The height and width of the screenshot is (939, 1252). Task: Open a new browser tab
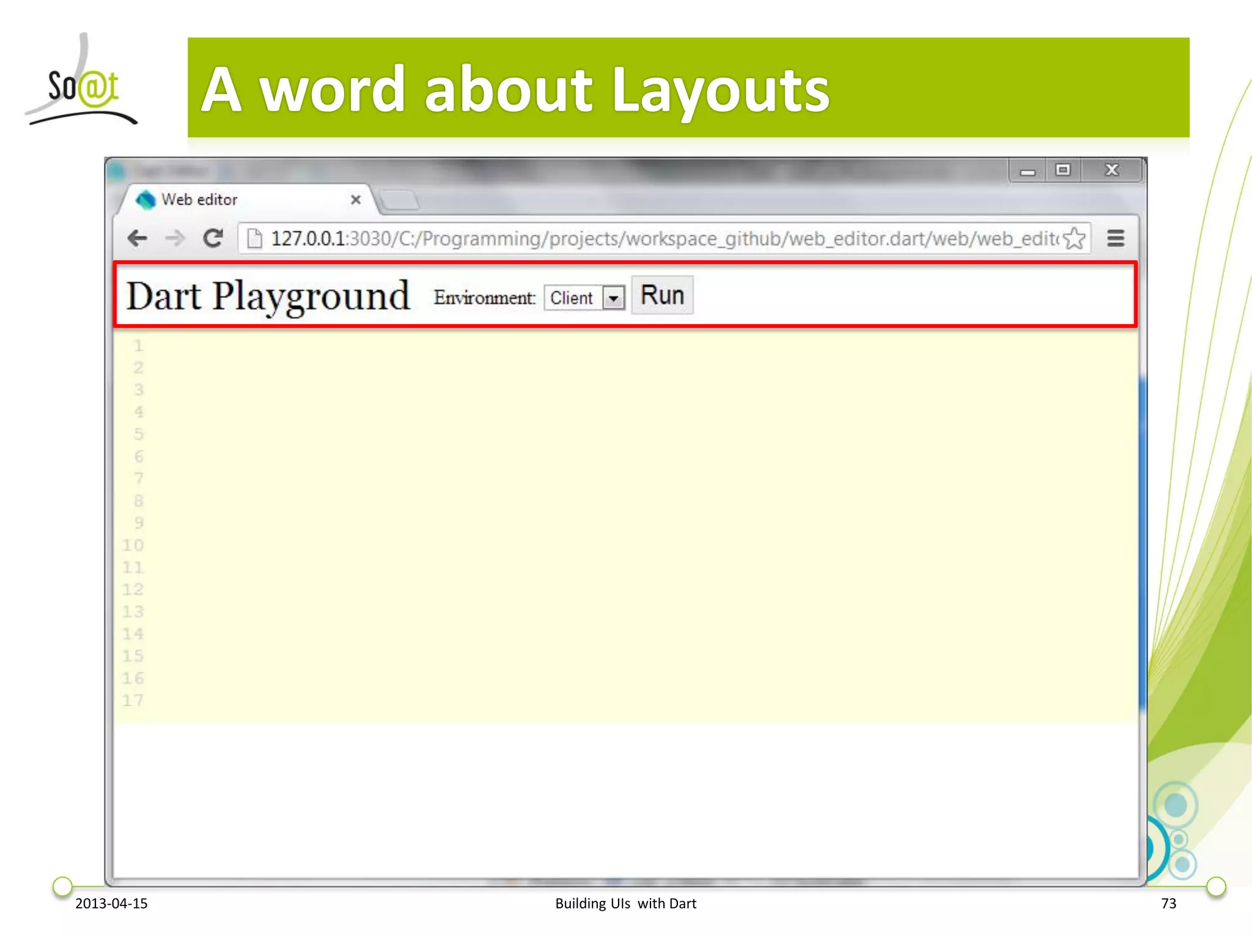399,200
